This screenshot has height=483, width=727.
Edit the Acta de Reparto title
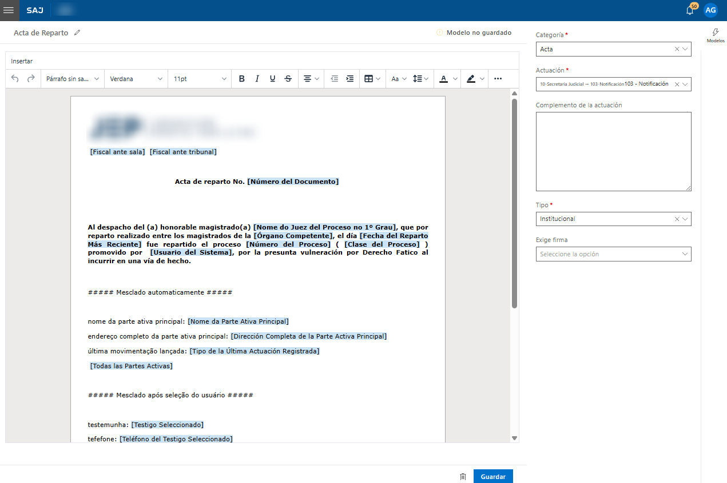[x=77, y=33]
